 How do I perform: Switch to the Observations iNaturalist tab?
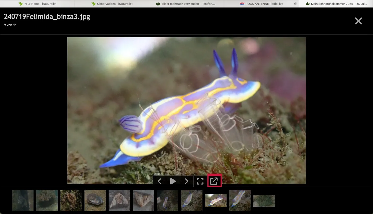coord(112,4)
